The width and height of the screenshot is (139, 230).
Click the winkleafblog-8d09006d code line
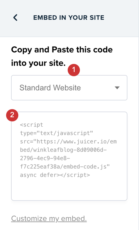click(x=64, y=150)
